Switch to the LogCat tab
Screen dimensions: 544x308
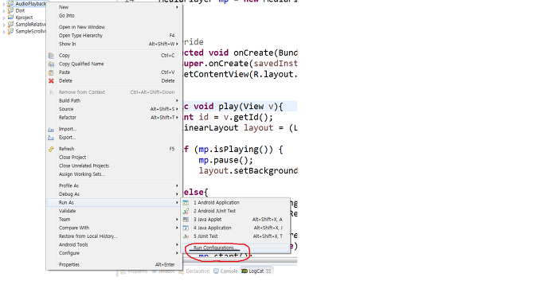click(256, 271)
